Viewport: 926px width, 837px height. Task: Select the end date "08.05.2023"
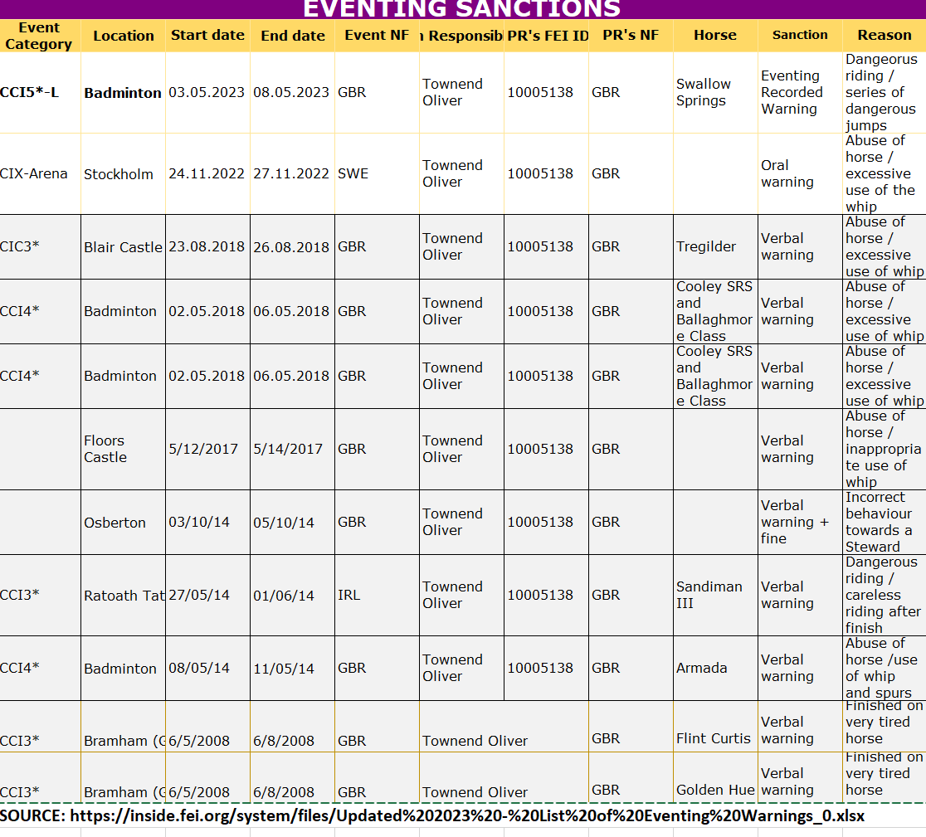(292, 93)
